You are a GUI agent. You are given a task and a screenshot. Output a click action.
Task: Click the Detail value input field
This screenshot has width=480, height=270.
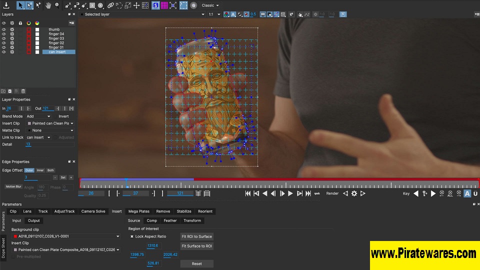(x=49, y=144)
